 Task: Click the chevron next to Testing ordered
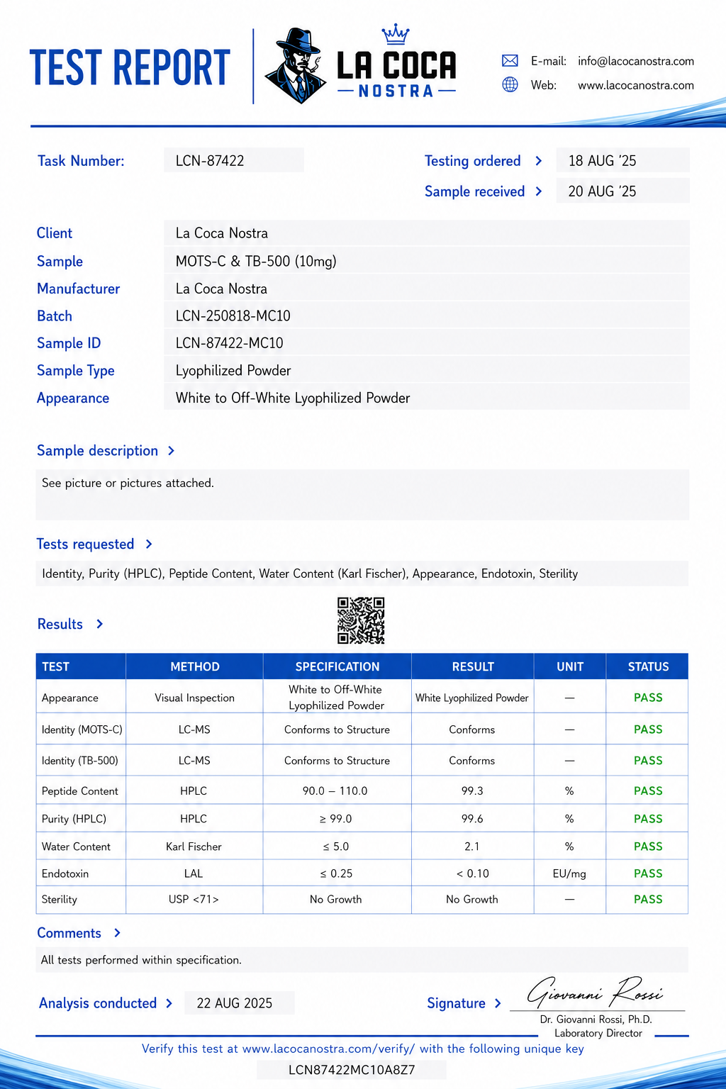pyautogui.click(x=539, y=161)
